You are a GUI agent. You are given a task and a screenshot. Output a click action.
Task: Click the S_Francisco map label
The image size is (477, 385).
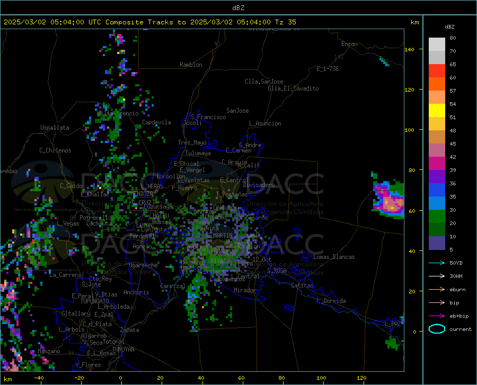tap(208, 117)
